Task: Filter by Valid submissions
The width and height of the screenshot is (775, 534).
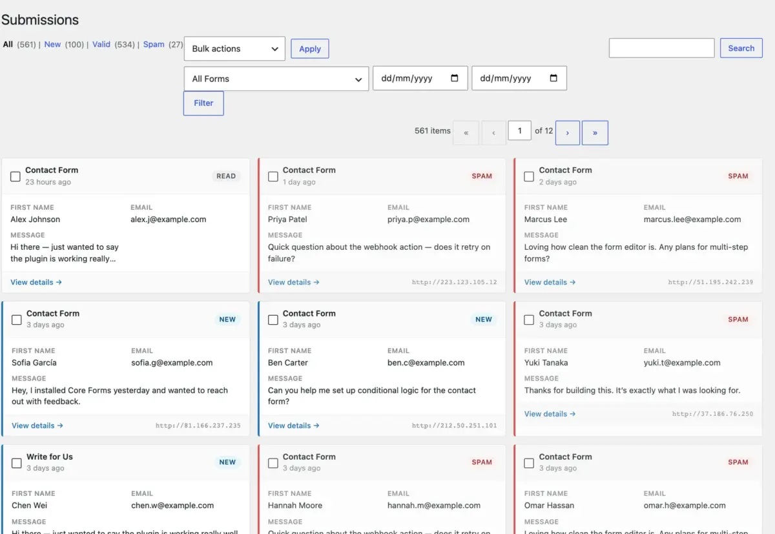Action: pyautogui.click(x=101, y=45)
